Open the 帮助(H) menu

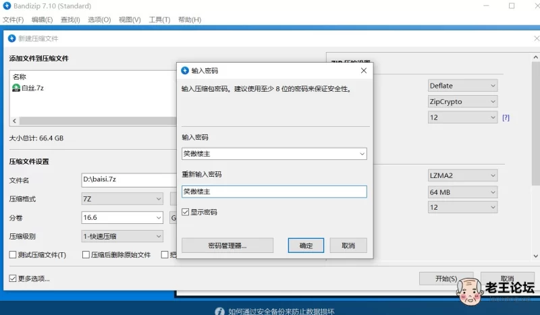tap(190, 20)
